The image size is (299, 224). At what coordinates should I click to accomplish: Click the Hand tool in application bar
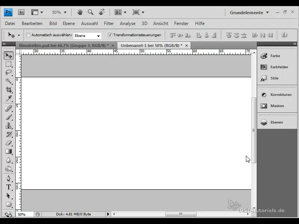80,12
